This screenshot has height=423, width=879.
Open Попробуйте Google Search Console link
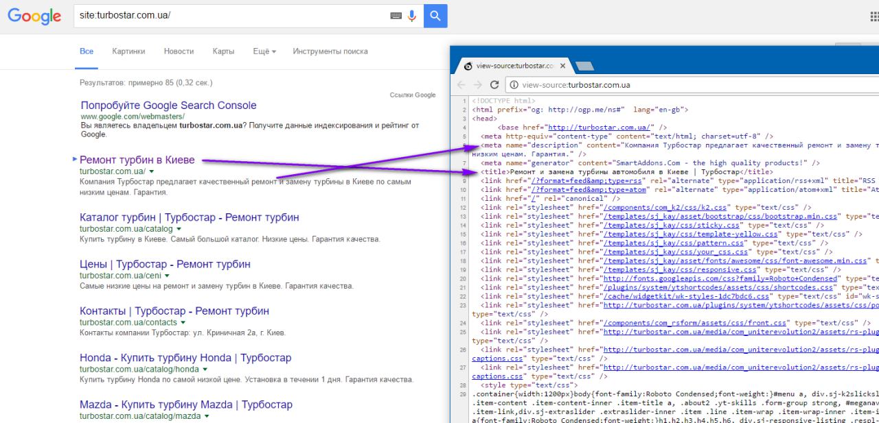[x=168, y=106]
